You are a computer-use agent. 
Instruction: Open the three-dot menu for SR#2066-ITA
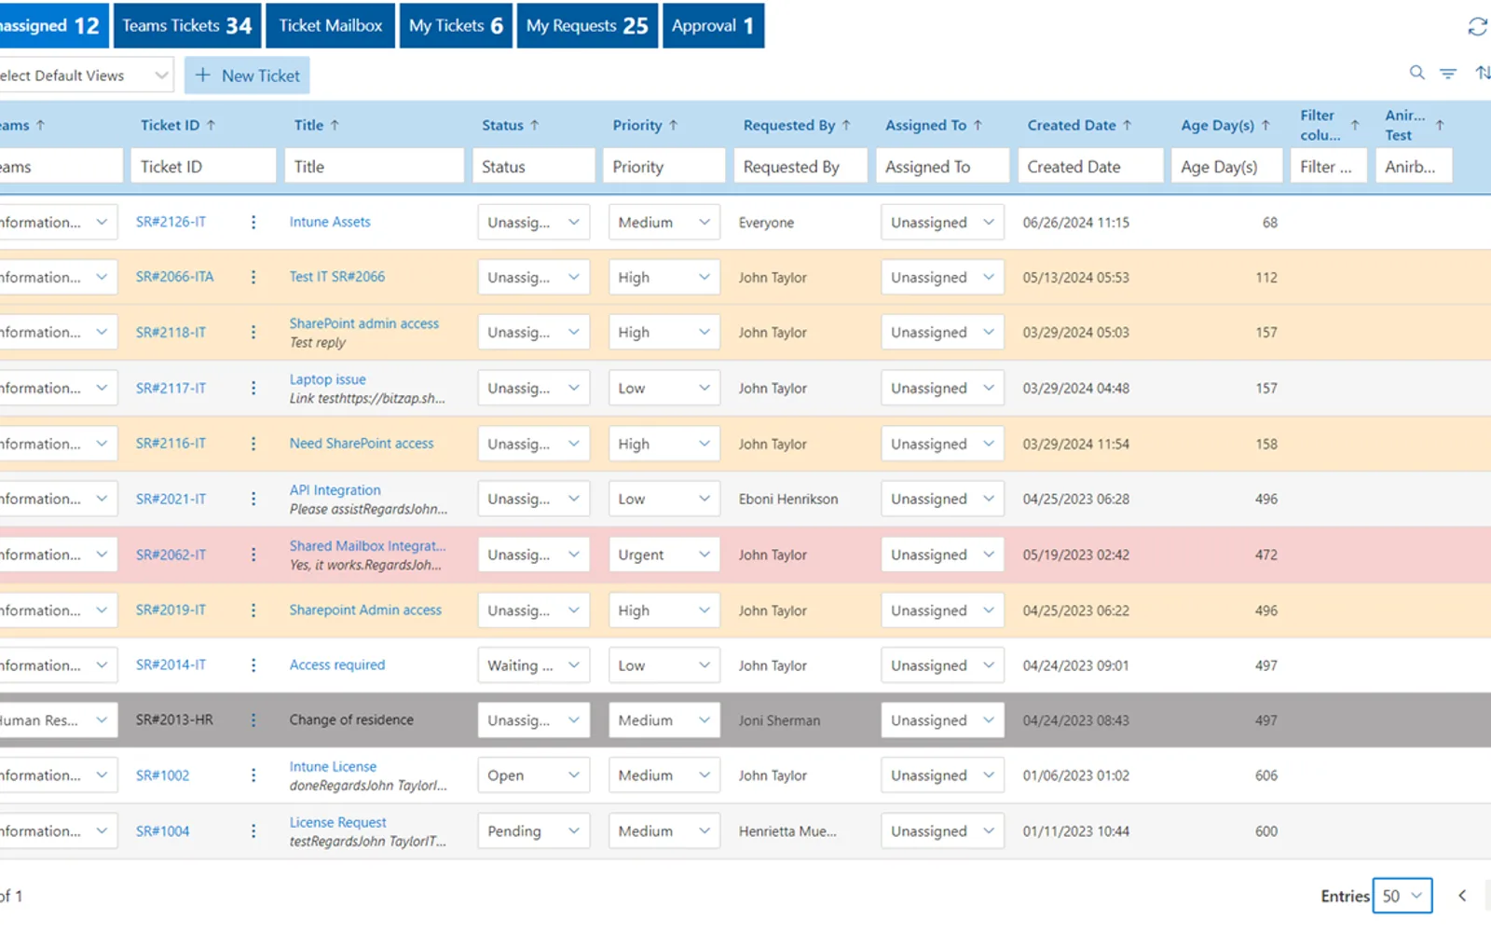[x=253, y=277]
